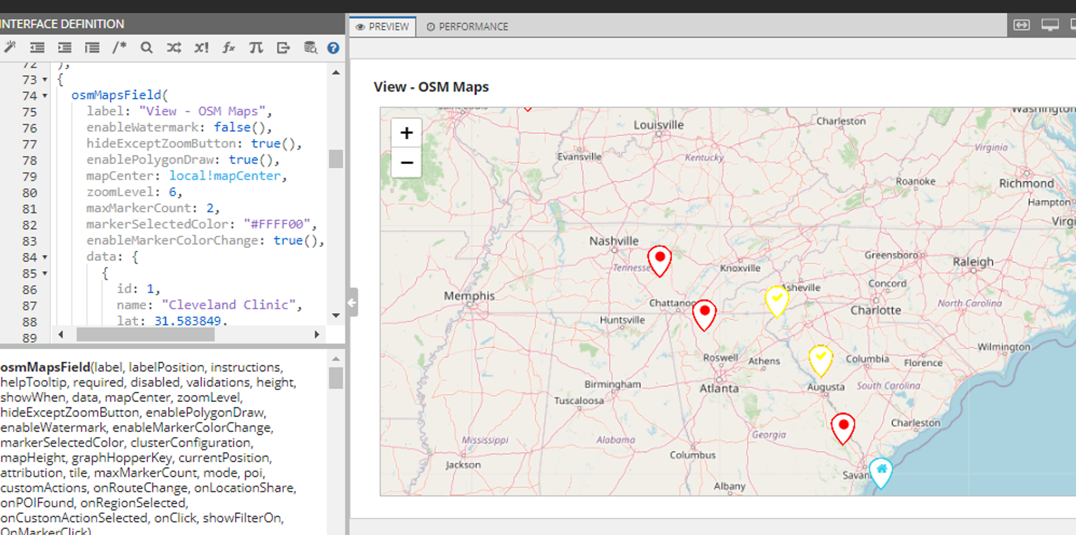The width and height of the screenshot is (1076, 535).
Task: Click the indent code icon
Action: coord(64,48)
